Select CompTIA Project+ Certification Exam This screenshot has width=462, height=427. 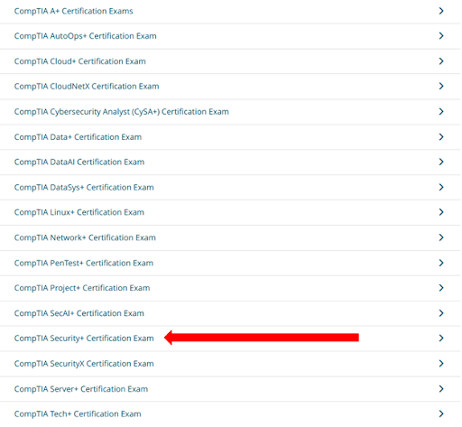tap(82, 288)
